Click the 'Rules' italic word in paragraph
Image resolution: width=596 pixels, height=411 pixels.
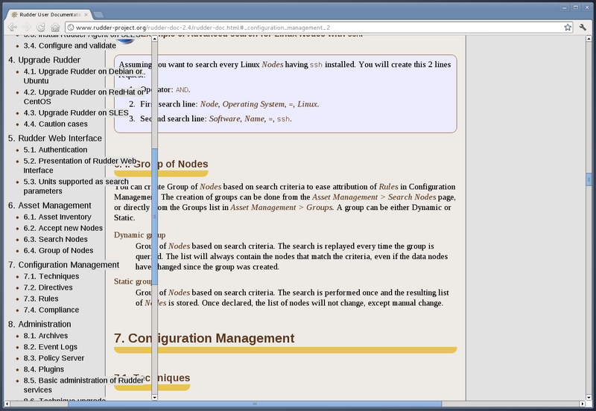(388, 187)
